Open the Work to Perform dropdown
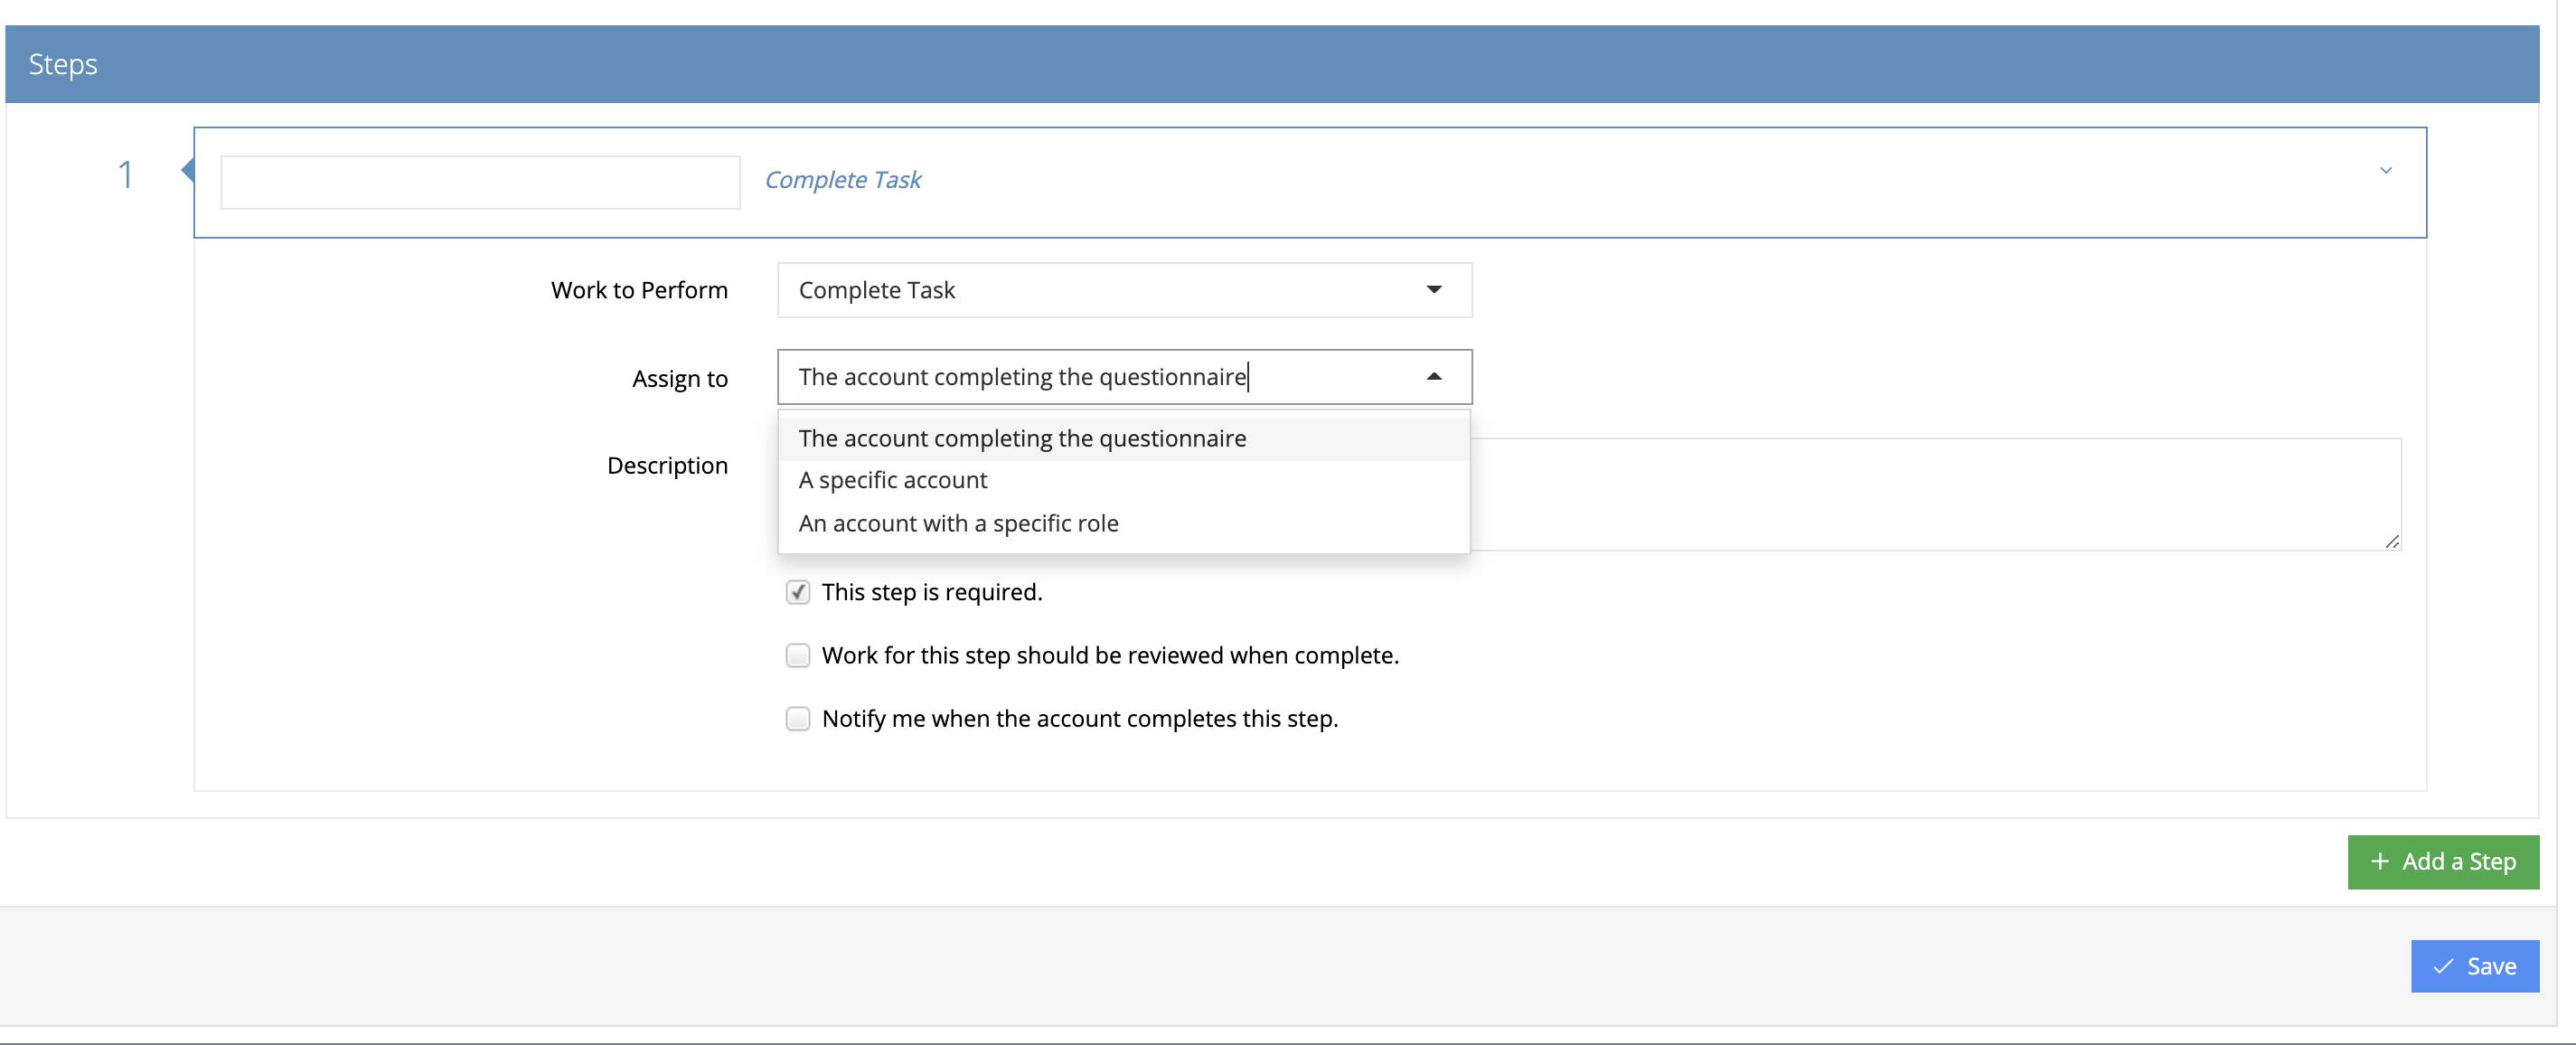Screen dimensions: 2576x1045 1123,290
